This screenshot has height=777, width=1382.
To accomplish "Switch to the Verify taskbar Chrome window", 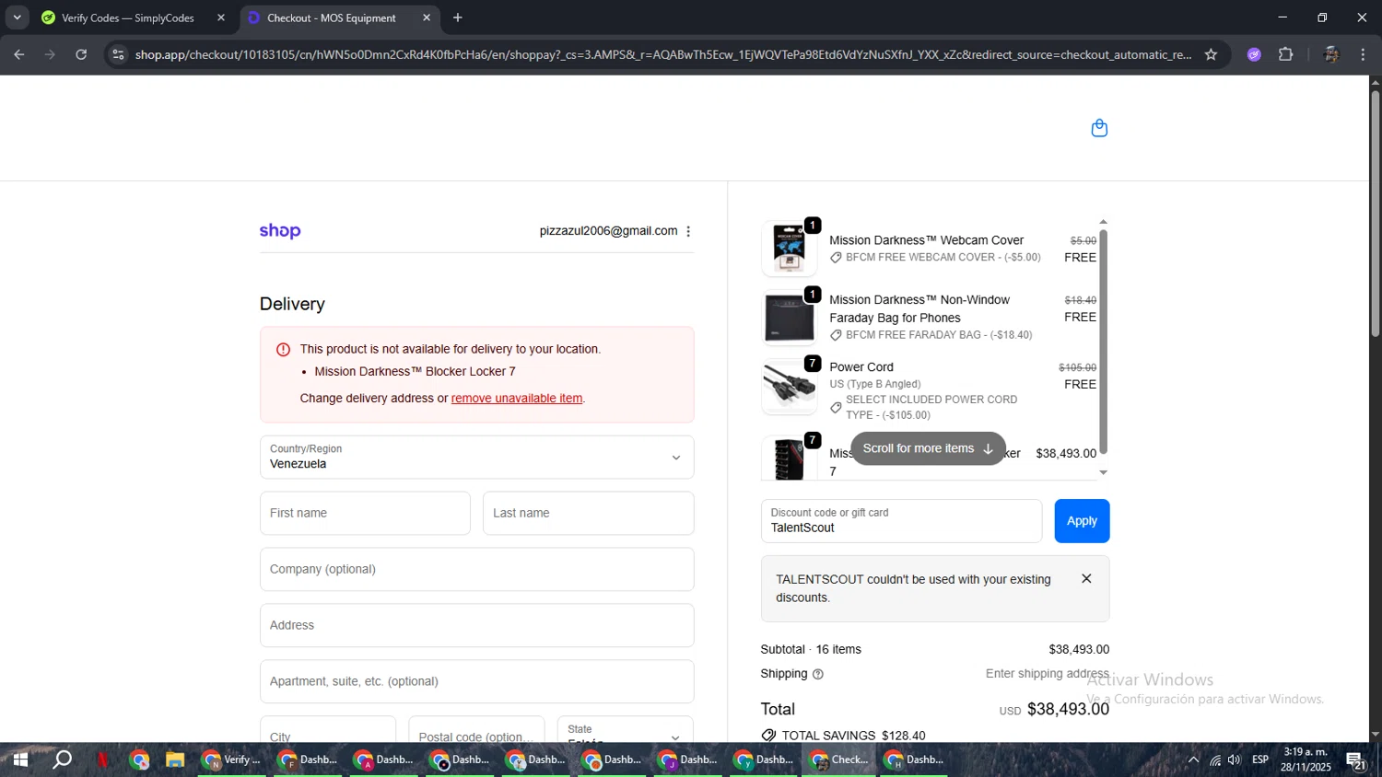I will click(x=231, y=760).
